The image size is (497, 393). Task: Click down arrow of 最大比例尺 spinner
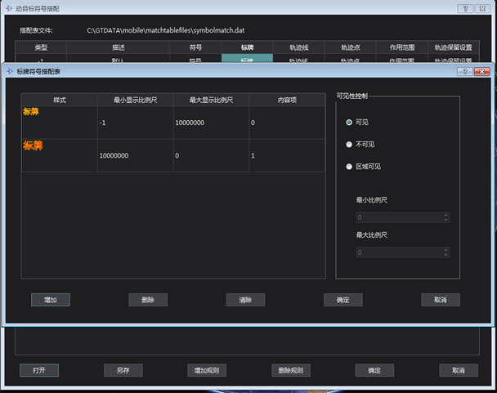pyautogui.click(x=446, y=255)
